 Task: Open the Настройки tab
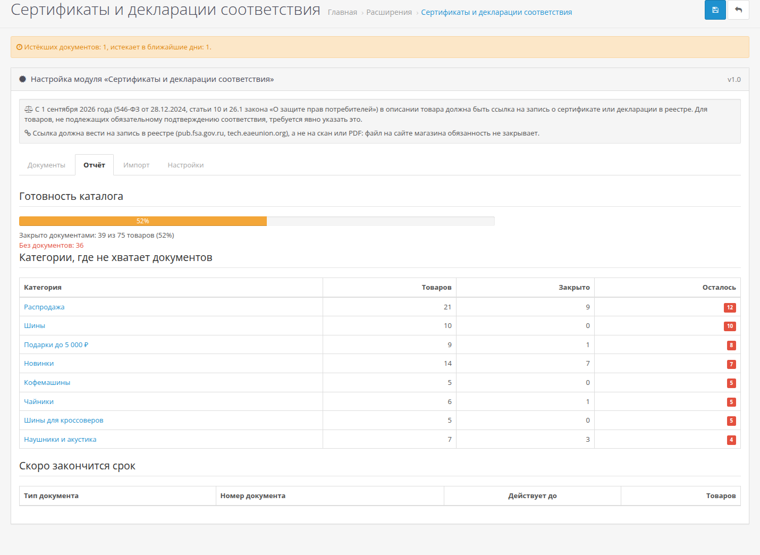point(185,165)
